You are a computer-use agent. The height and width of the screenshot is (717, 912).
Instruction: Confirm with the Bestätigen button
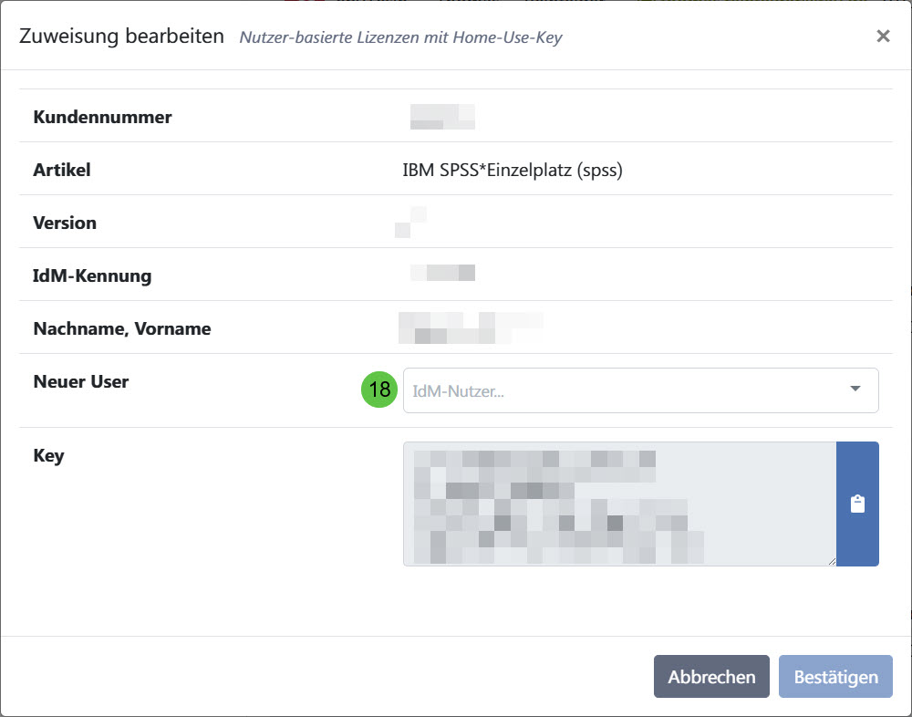[835, 677]
